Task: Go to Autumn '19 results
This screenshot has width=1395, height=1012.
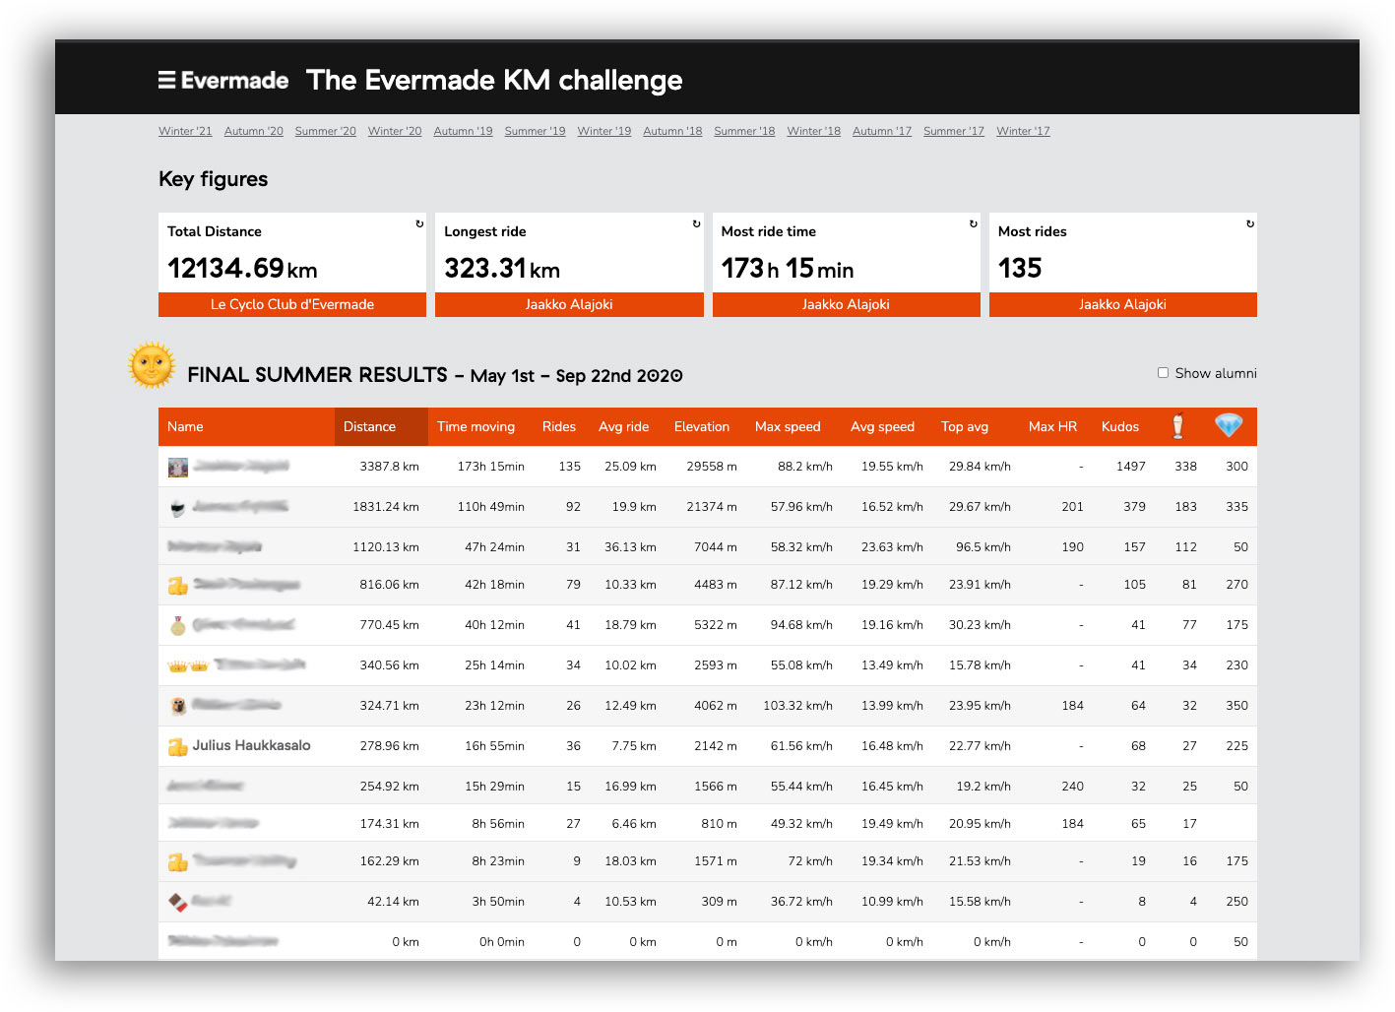Action: click(x=463, y=131)
